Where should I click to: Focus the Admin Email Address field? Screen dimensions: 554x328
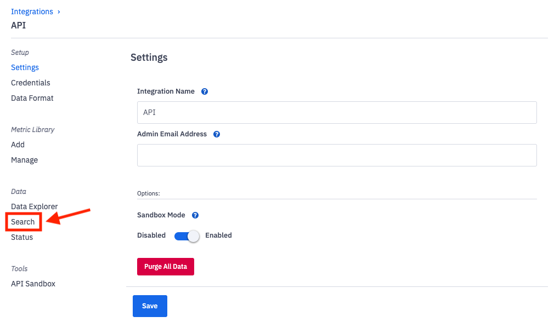tap(337, 155)
